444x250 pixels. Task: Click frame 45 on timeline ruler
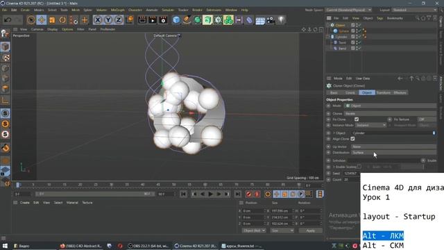coord(158,185)
